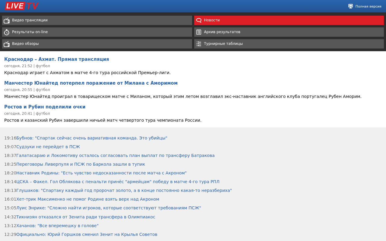Open headline about Манчестер Юнайтед losing to Милан

click(x=91, y=83)
